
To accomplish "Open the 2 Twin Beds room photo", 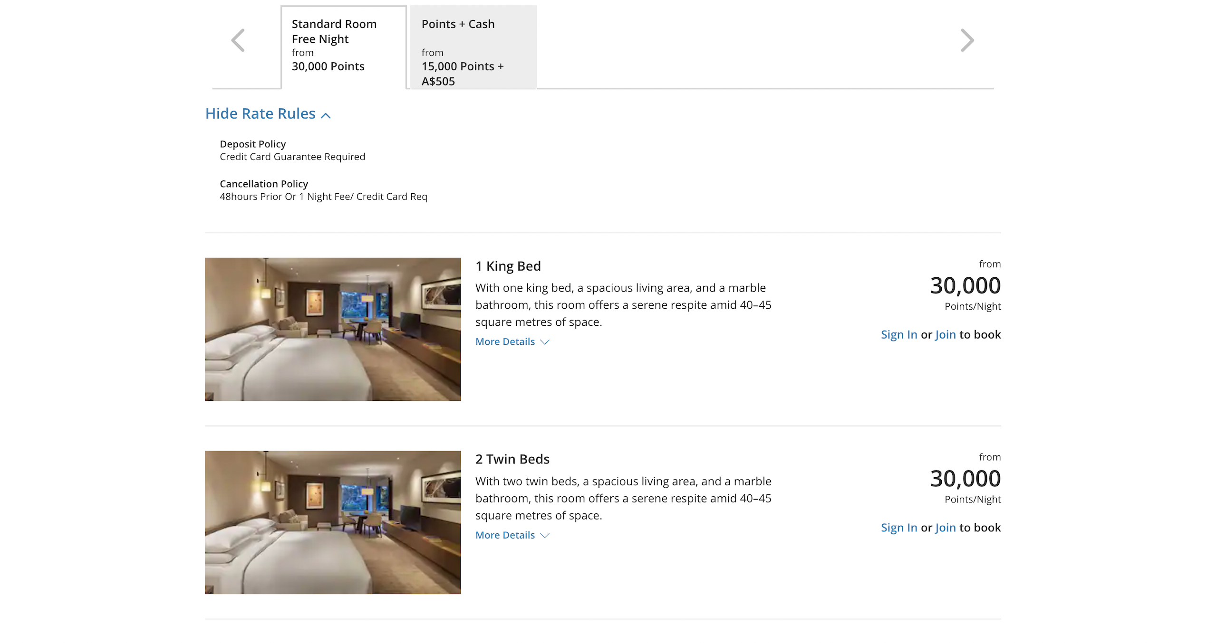I will tap(333, 522).
